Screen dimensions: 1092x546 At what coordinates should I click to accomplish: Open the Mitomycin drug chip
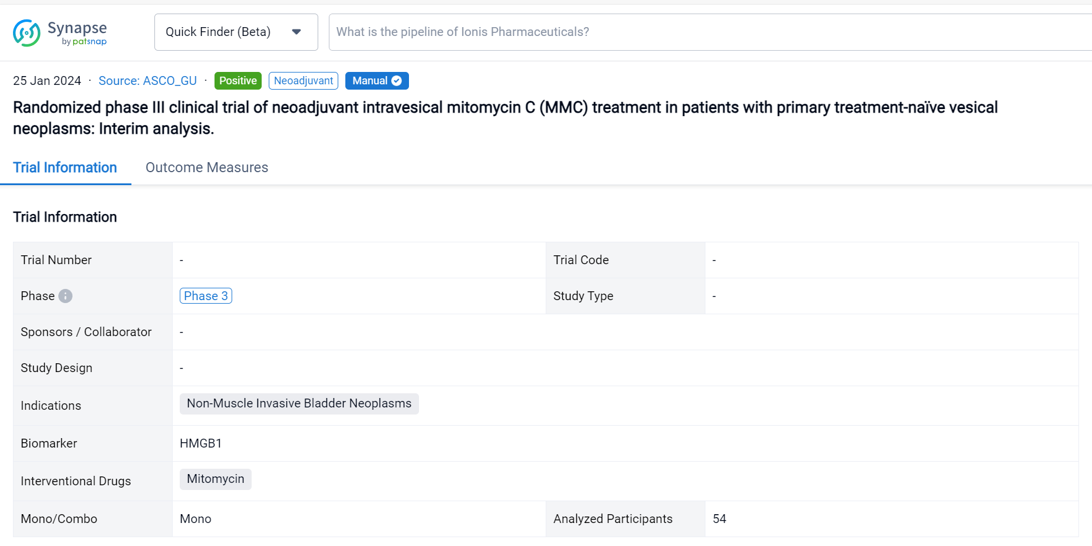pos(215,479)
